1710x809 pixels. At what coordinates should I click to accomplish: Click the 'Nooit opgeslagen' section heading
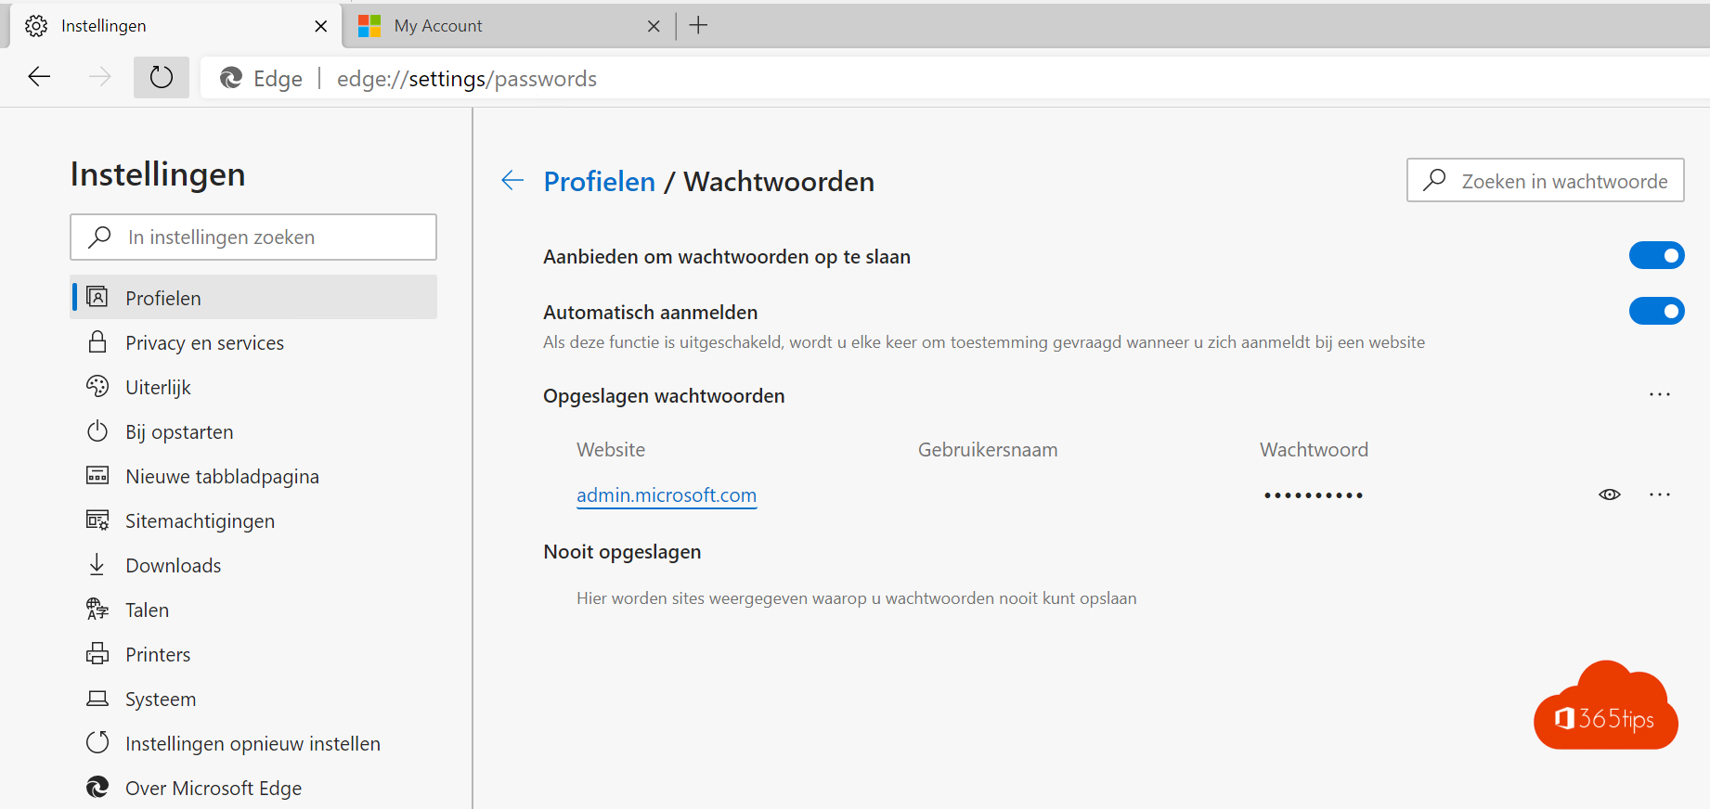(622, 552)
